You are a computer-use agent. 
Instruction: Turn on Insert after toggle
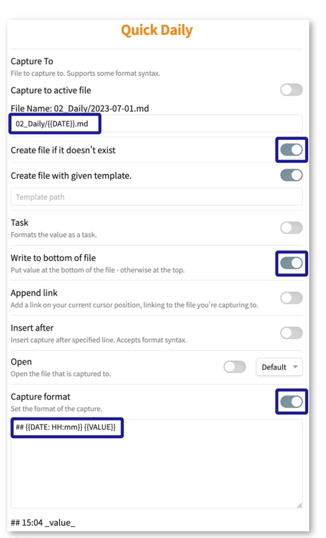tap(291, 333)
